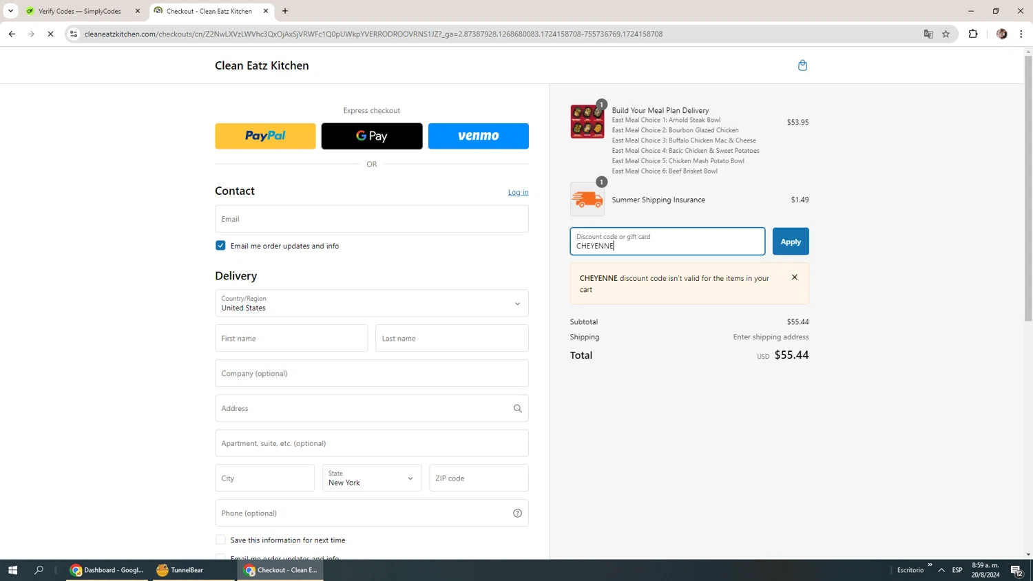Open the tab search dropdown arrow
Viewport: 1033px width, 581px height.
[x=10, y=11]
